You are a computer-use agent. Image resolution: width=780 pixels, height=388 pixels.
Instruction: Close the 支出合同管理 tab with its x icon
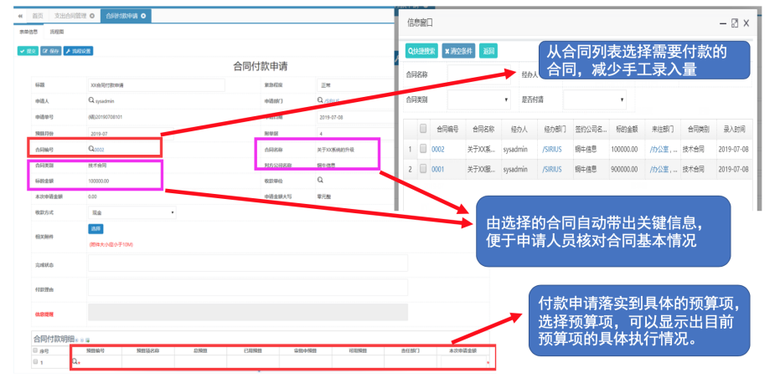click(x=91, y=16)
